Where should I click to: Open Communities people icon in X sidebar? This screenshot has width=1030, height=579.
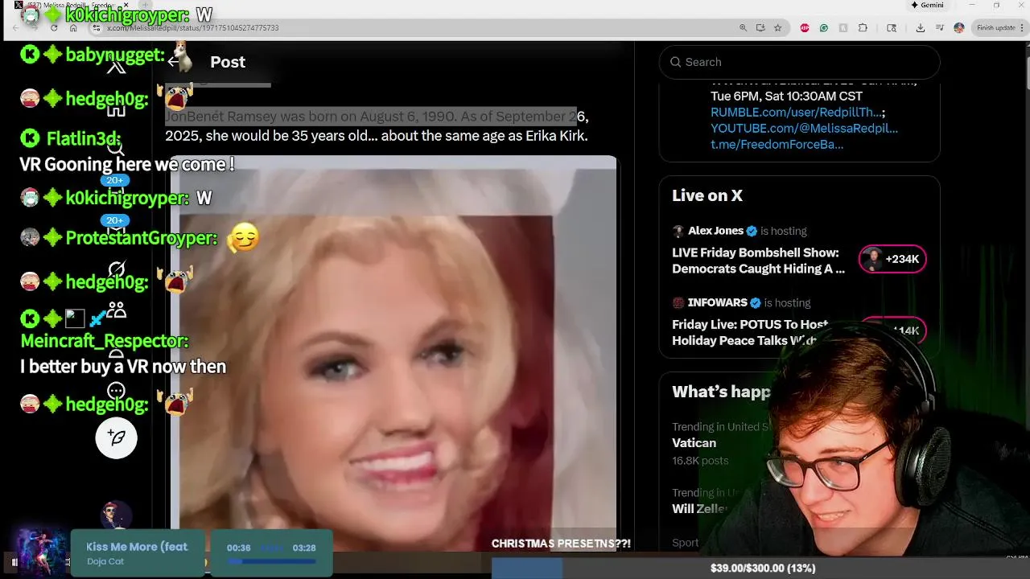pyautogui.click(x=116, y=310)
